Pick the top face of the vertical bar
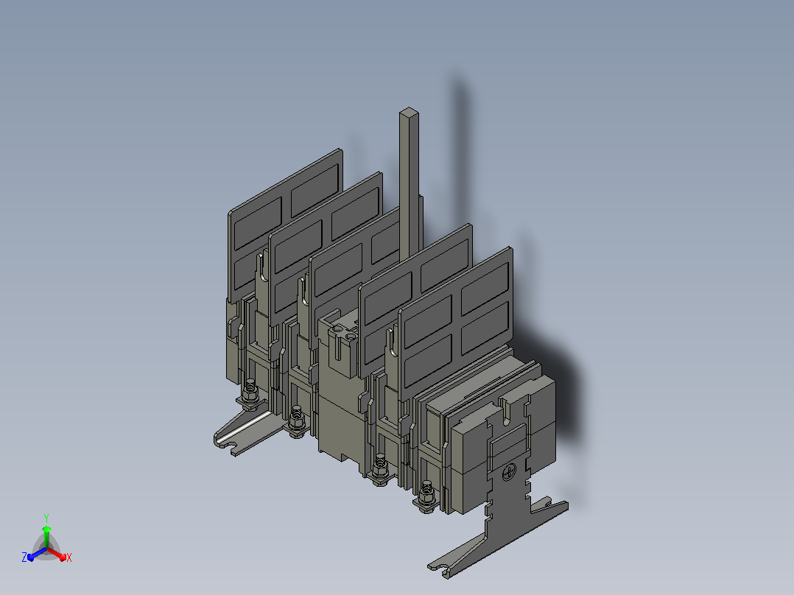Image resolution: width=794 pixels, height=595 pixels. [410, 113]
